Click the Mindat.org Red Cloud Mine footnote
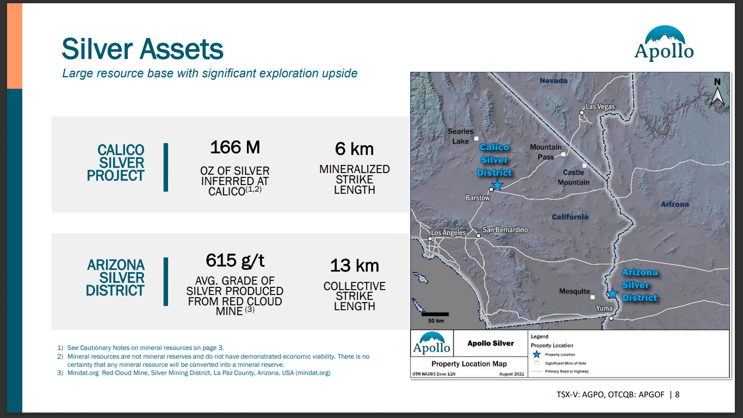 194,373
